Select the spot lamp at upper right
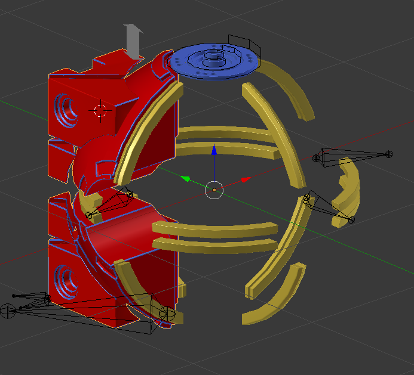Screen dimensions: 414x375 point(352,157)
